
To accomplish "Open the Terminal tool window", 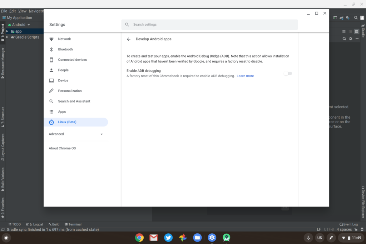I will tap(73, 224).
